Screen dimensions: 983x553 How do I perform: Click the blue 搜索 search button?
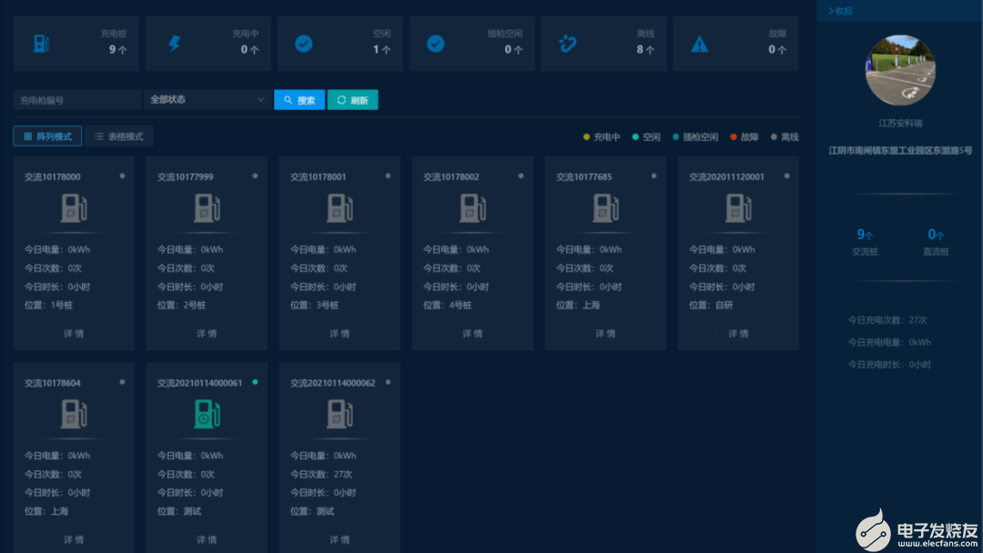click(x=299, y=100)
